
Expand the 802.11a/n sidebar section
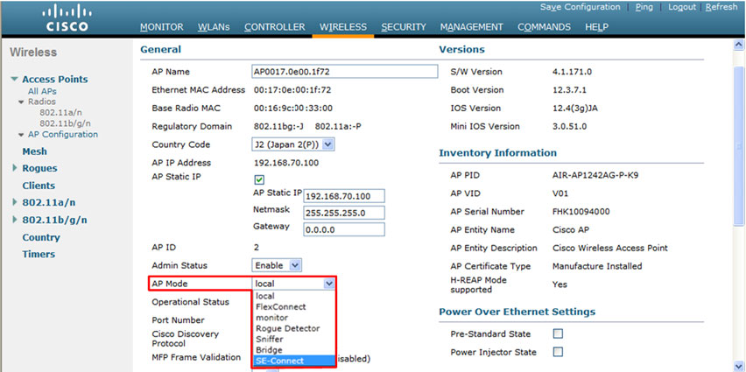click(x=15, y=203)
